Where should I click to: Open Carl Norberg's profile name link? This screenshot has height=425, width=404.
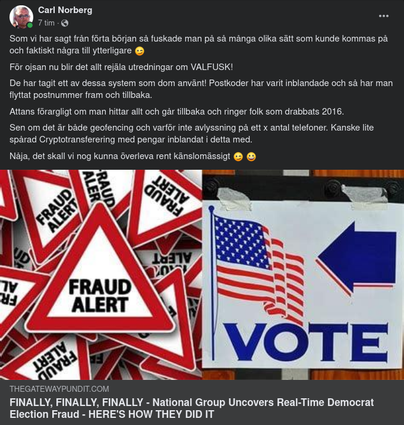65,10
